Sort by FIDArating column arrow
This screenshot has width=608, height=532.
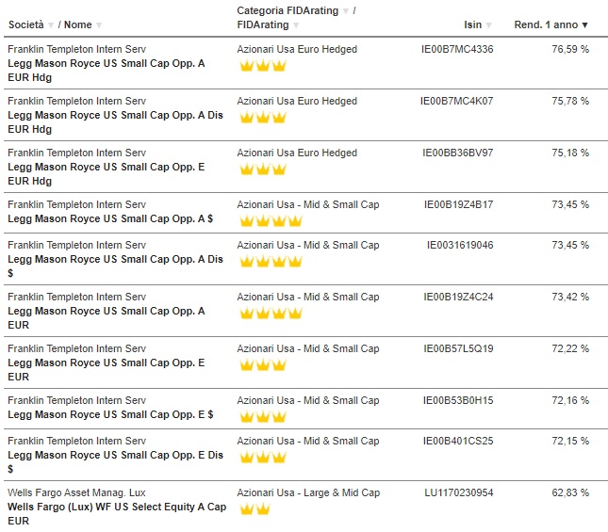pos(296,25)
